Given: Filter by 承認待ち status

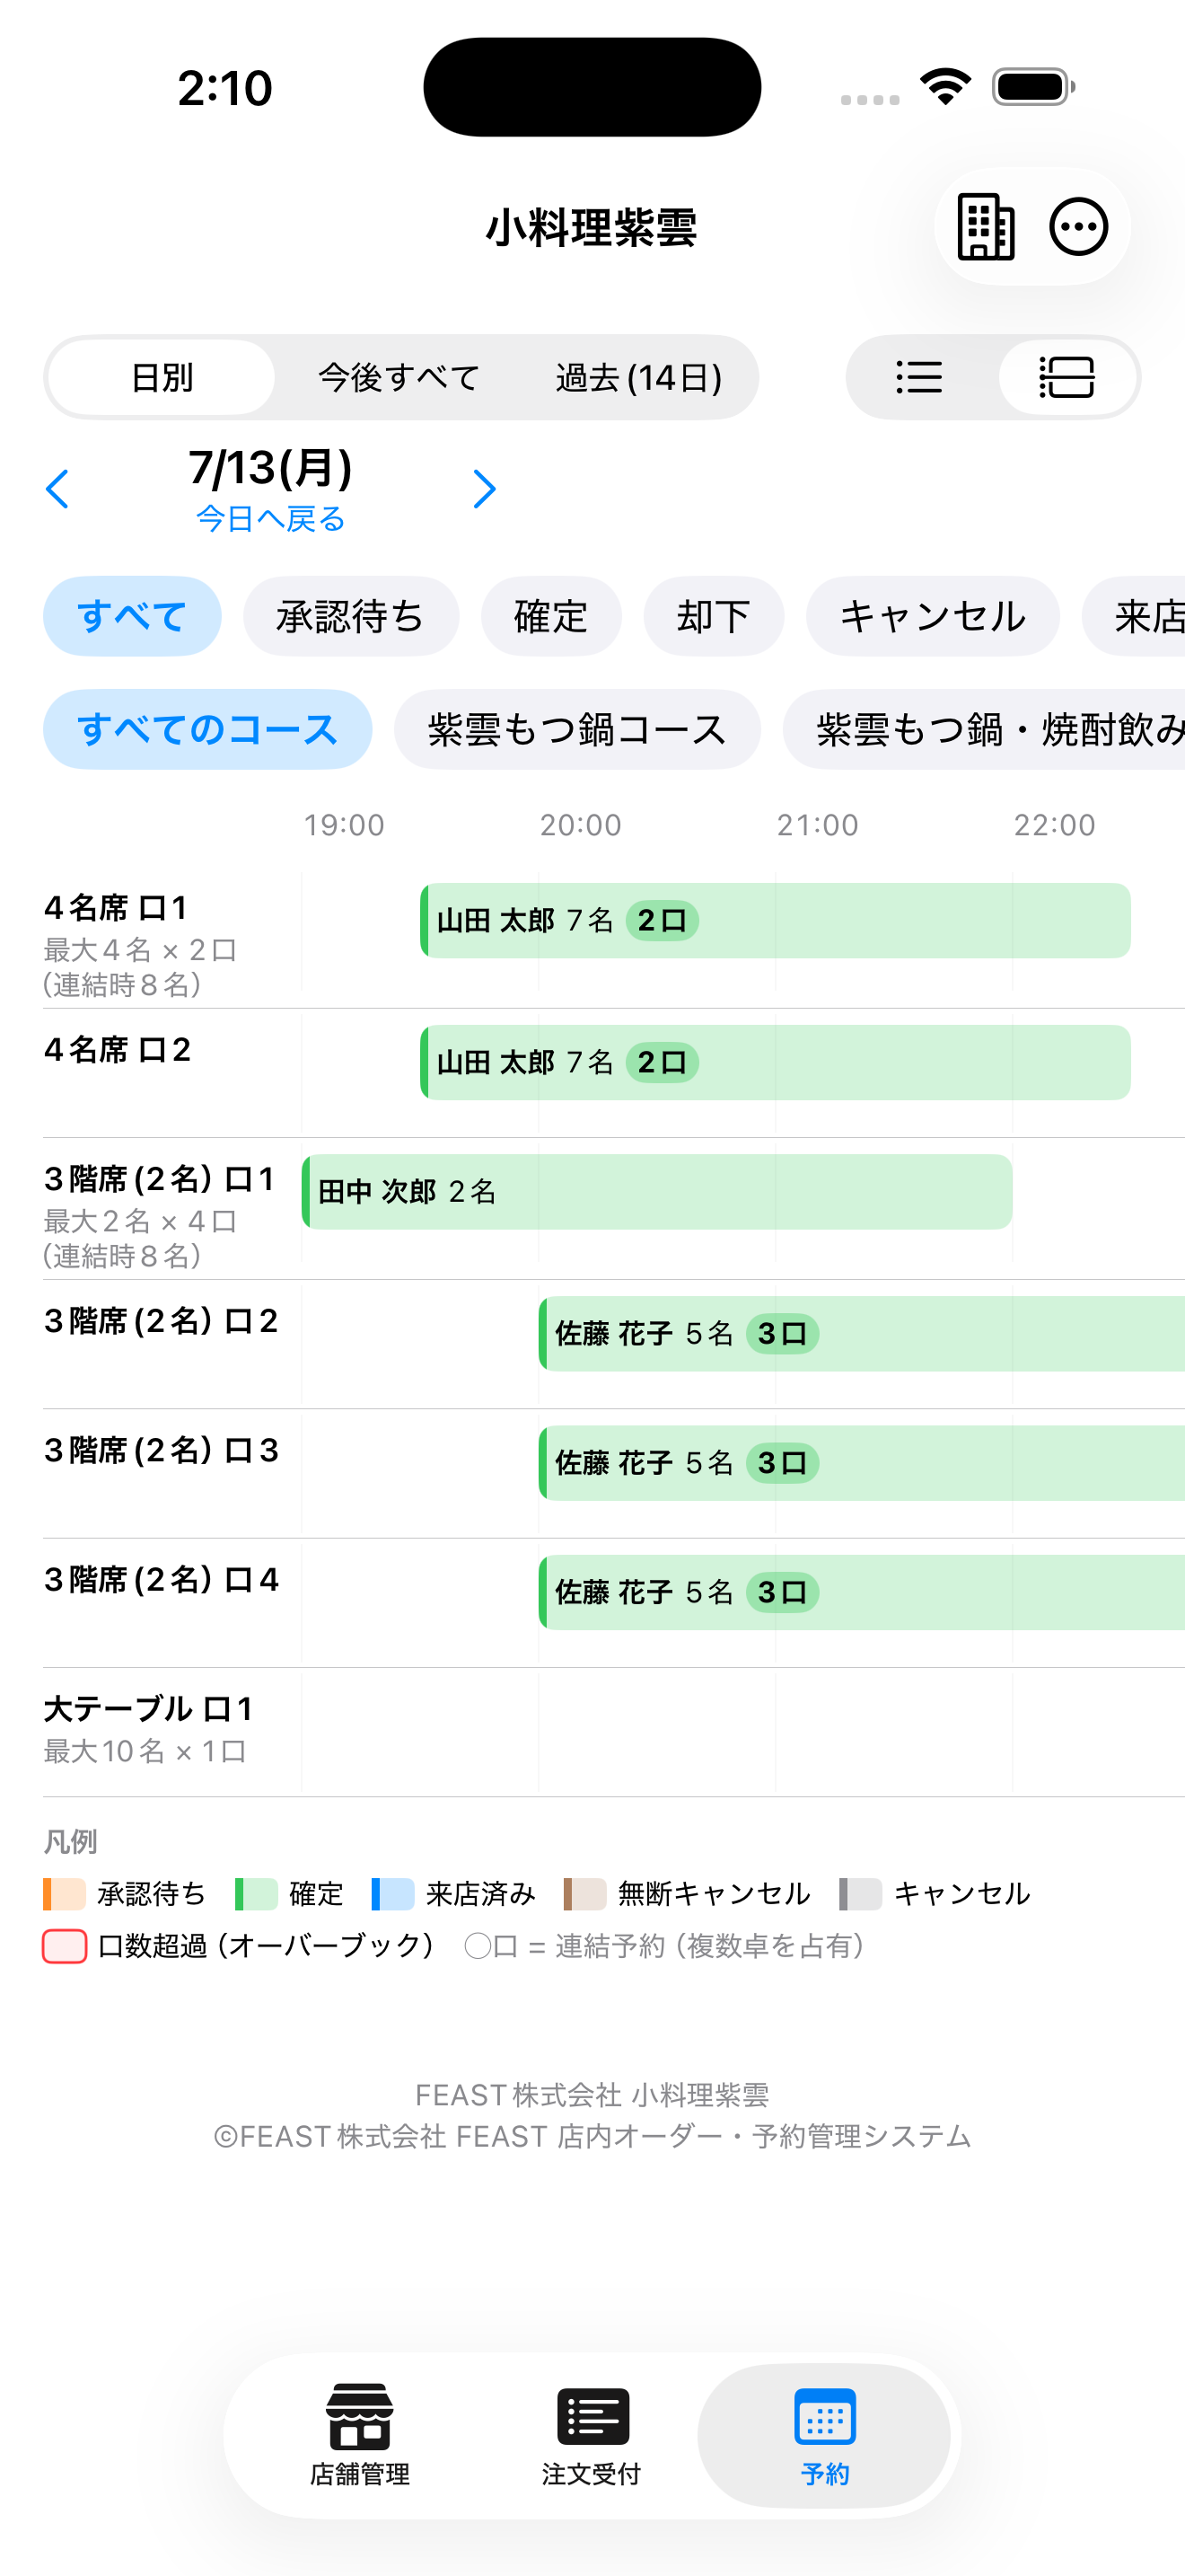Looking at the screenshot, I should tap(351, 616).
